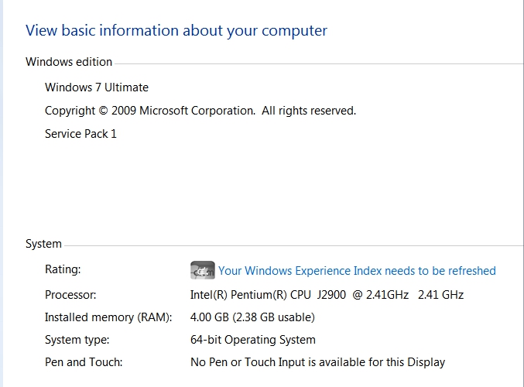Click the 'Pen and Touch:' label
The width and height of the screenshot is (524, 387).
pyautogui.click(x=84, y=362)
